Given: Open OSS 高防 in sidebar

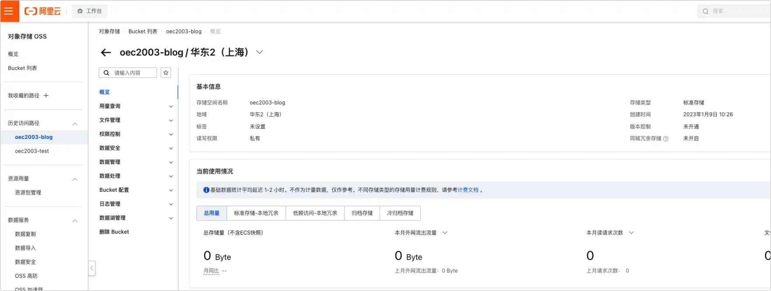Looking at the screenshot, I should tap(26, 276).
